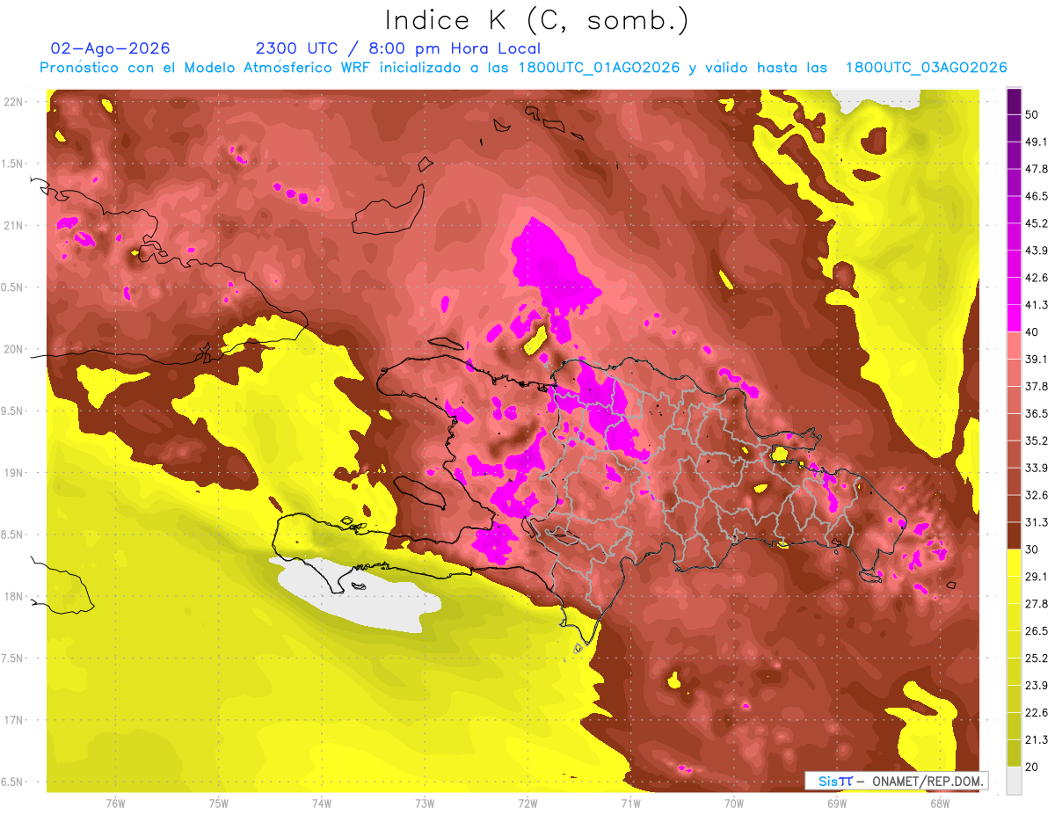The width and height of the screenshot is (1055, 815).
Task: Click the color scale value "25.2"
Action: 1036,658
